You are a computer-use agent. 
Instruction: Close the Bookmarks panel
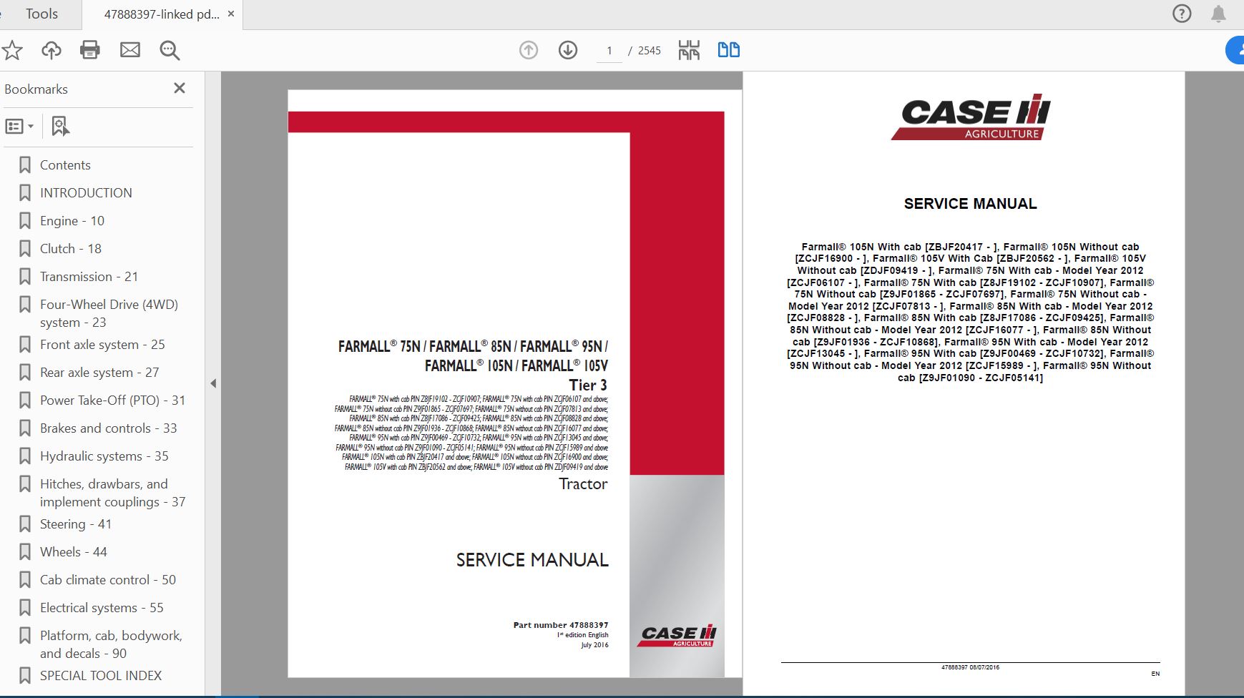click(x=180, y=88)
